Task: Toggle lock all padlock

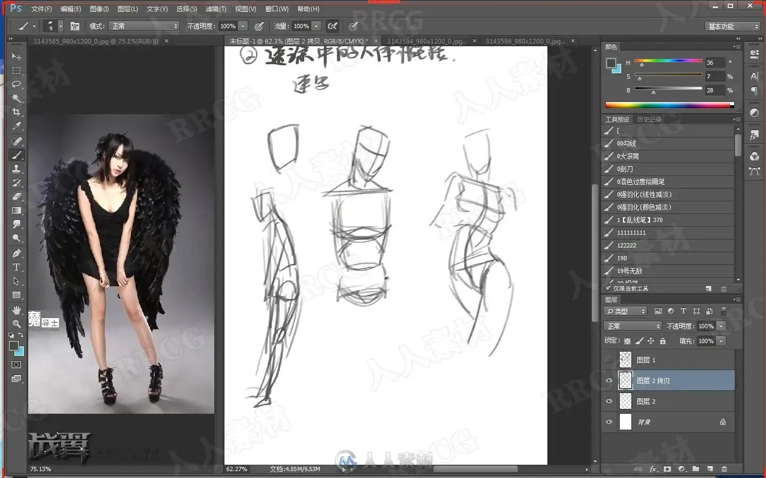Action: point(663,341)
